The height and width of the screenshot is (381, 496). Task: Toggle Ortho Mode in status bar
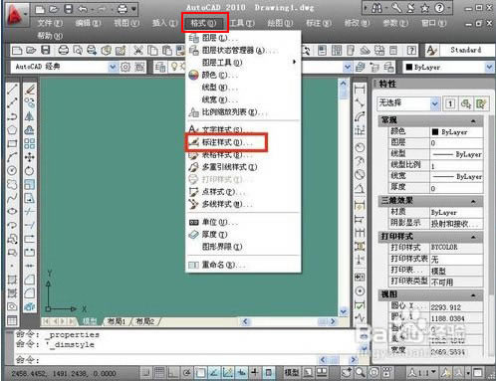pos(173,373)
